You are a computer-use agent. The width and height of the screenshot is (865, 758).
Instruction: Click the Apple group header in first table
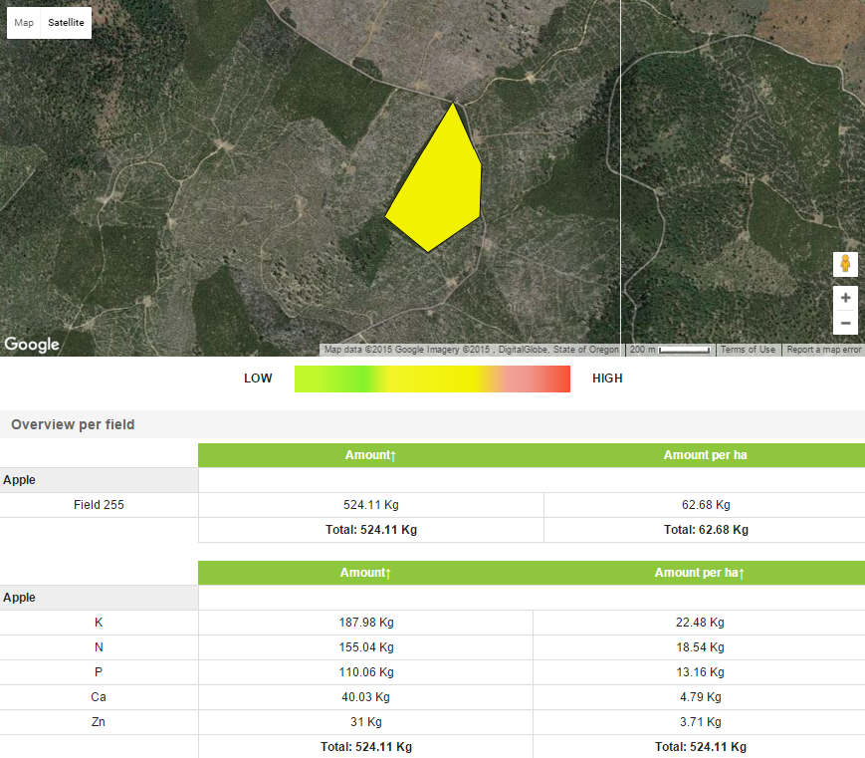(x=20, y=480)
